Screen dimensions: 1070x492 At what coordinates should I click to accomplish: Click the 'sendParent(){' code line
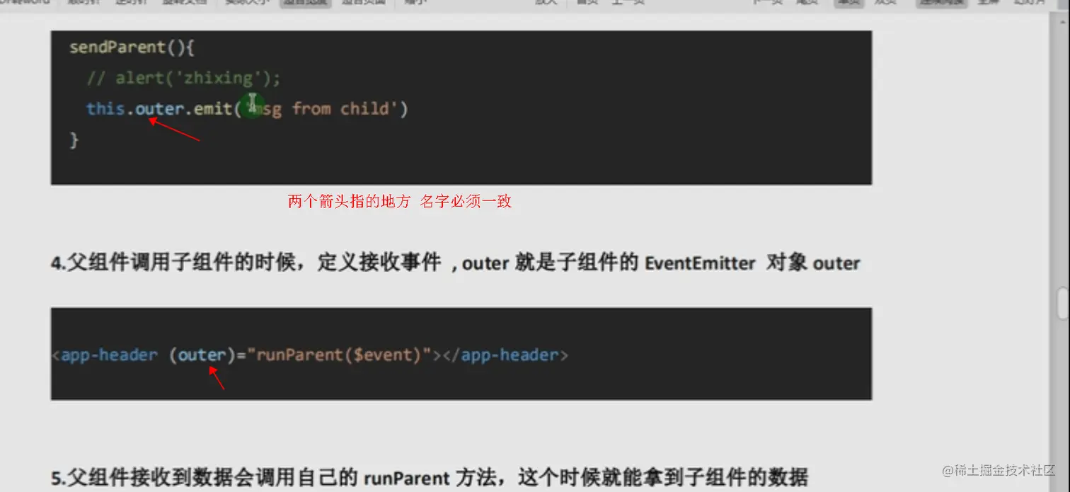pos(132,48)
